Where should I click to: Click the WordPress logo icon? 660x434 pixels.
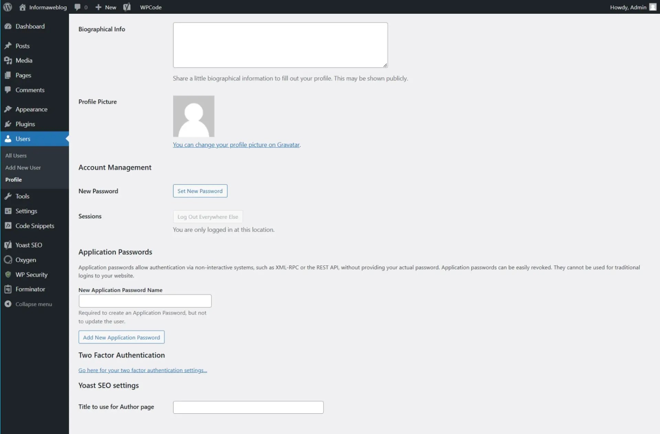click(x=8, y=7)
